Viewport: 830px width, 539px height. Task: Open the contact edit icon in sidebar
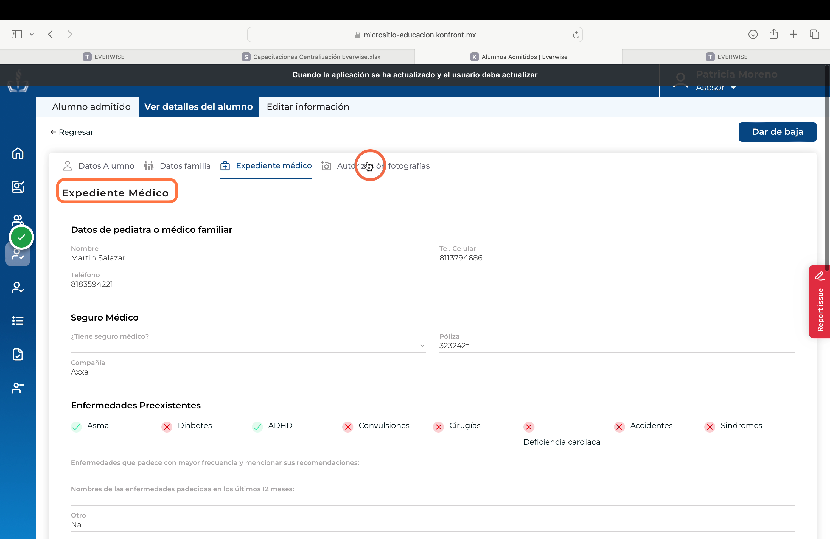[18, 187]
